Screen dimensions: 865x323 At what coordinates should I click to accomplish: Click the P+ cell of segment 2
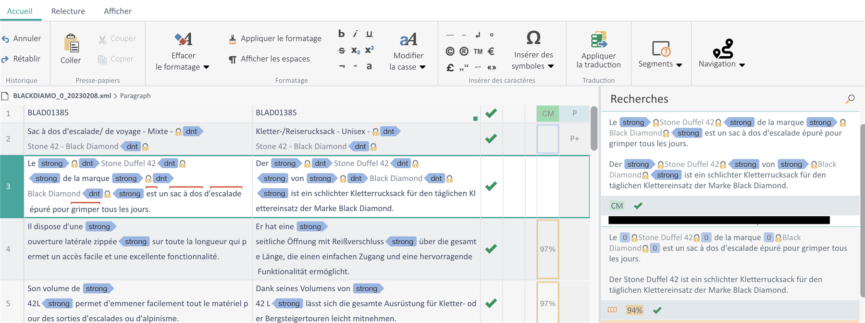[x=575, y=138]
